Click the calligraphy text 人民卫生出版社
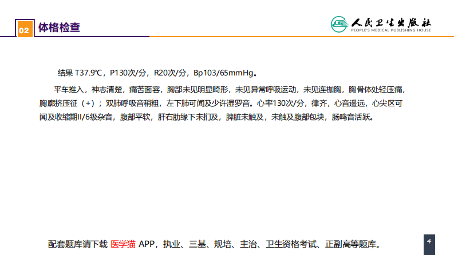Screen dimensions: 454x255 (391, 22)
